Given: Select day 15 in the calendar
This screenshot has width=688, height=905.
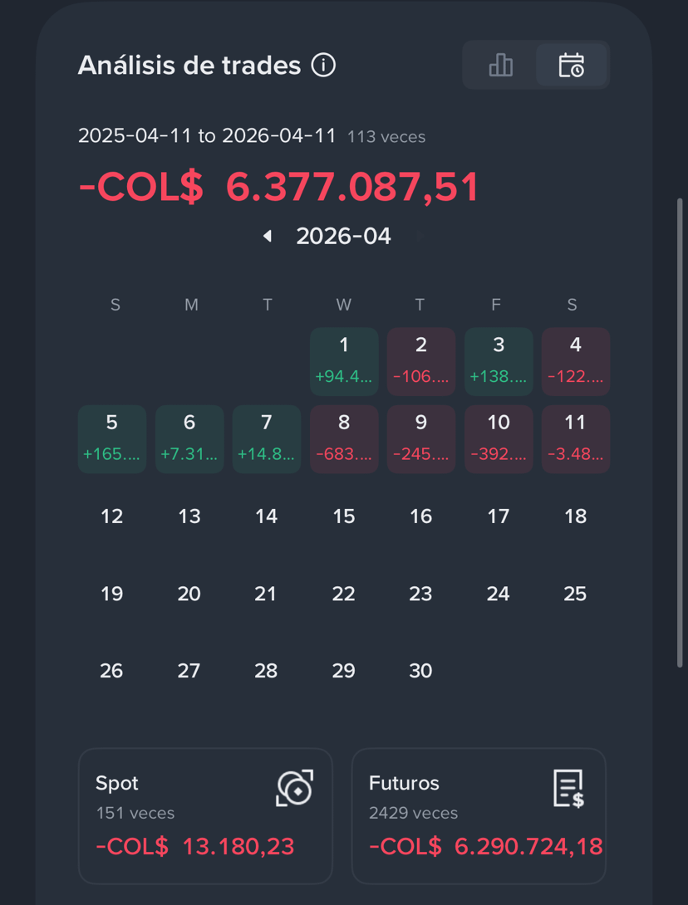Looking at the screenshot, I should (x=344, y=516).
